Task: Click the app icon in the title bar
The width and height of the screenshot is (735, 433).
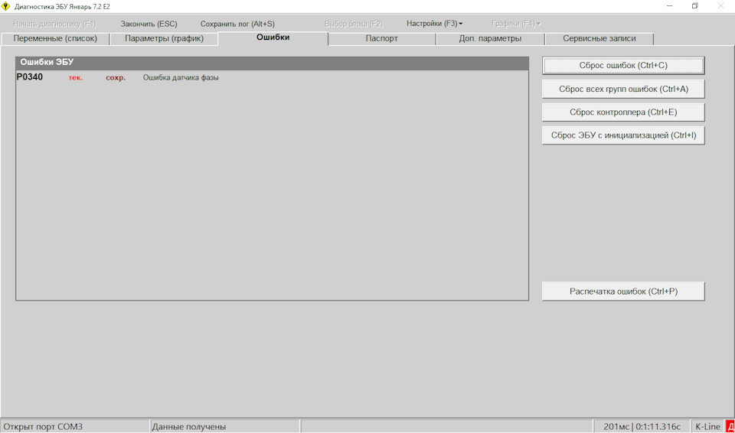Action: point(7,7)
